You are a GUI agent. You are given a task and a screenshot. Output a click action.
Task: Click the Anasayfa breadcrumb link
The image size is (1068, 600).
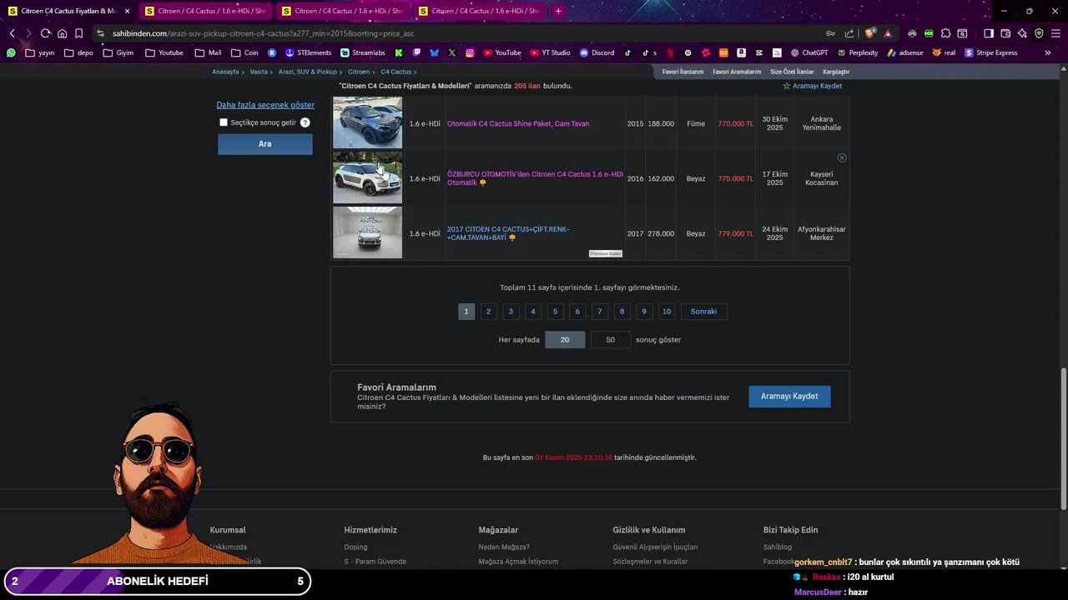pyautogui.click(x=225, y=72)
